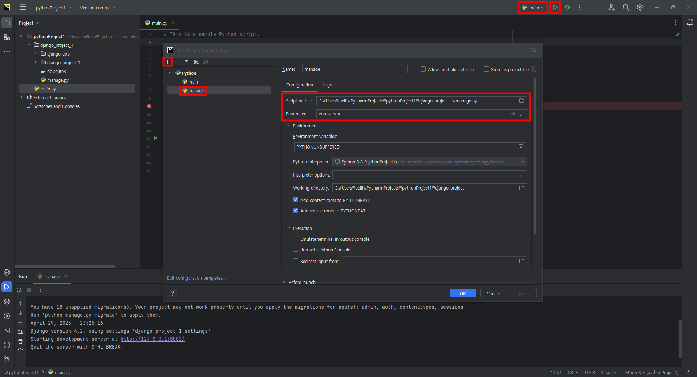Open Edit configuration templates link
The image size is (697, 377).
(x=196, y=278)
